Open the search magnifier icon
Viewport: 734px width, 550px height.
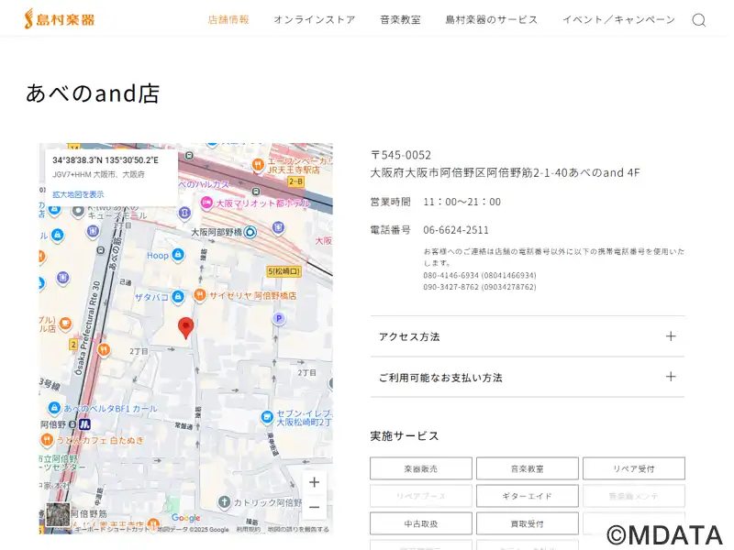coord(699,19)
